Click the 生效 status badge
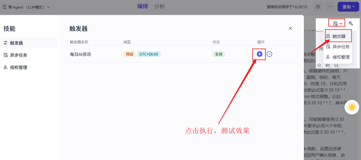 tap(219, 54)
